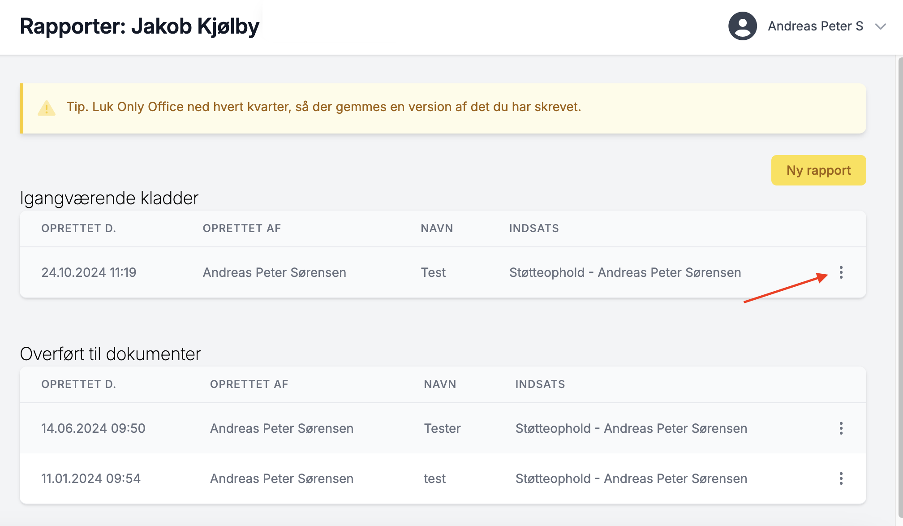Click the Oprettet d. header in drafts table
This screenshot has width=903, height=526.
(78, 229)
